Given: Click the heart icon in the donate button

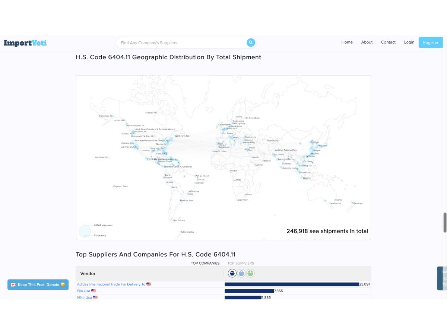Looking at the screenshot, I should tap(13, 285).
